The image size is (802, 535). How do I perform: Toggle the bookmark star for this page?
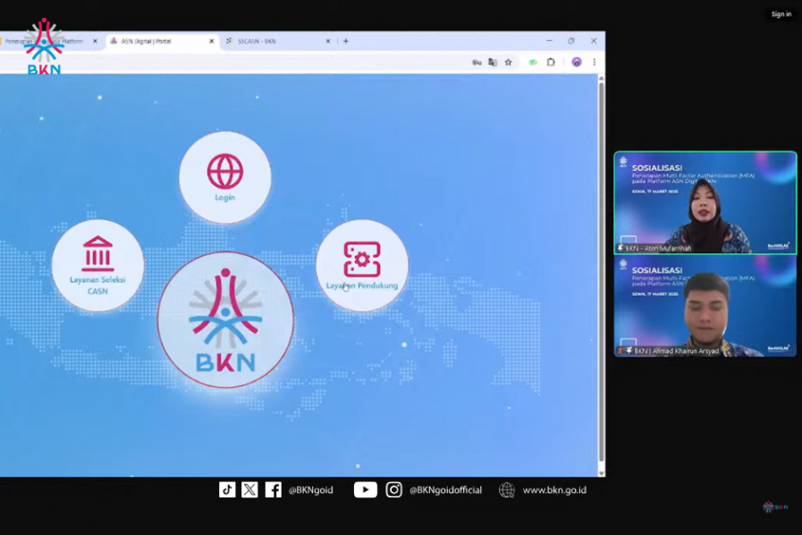coord(510,62)
